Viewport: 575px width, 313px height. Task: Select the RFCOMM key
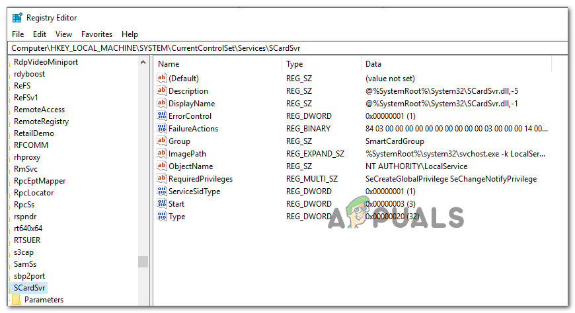(x=31, y=145)
